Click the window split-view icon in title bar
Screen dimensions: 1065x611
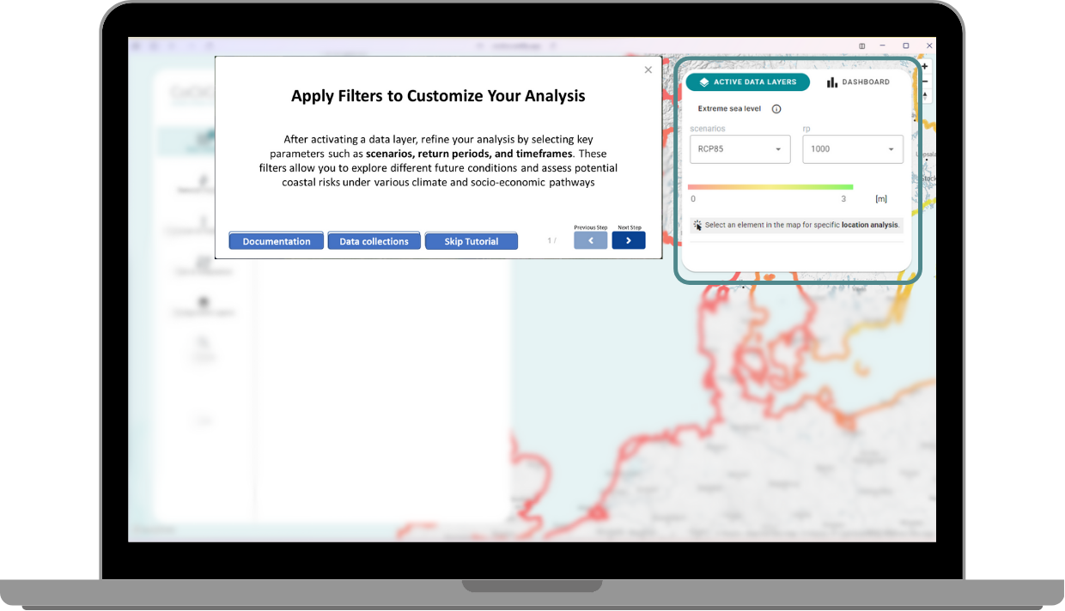point(862,45)
